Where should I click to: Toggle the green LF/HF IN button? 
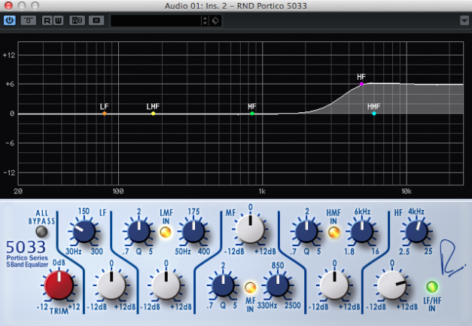pos(432,287)
